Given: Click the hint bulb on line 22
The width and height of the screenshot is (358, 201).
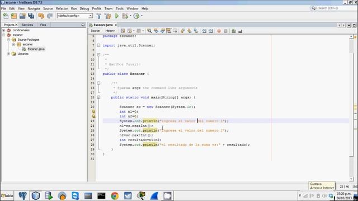Looking at the screenshot, I should click(93, 116).
